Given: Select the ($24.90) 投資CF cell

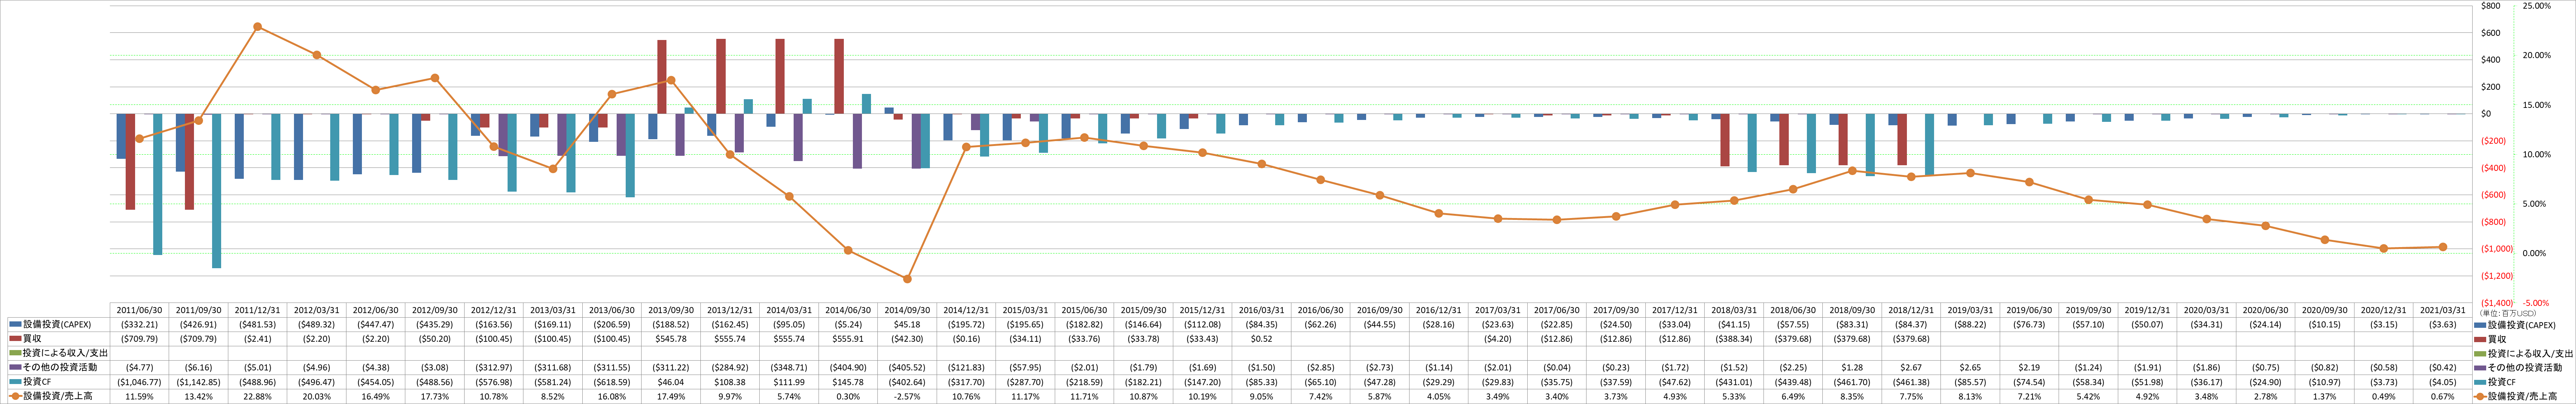Looking at the screenshot, I should [x=2266, y=382].
